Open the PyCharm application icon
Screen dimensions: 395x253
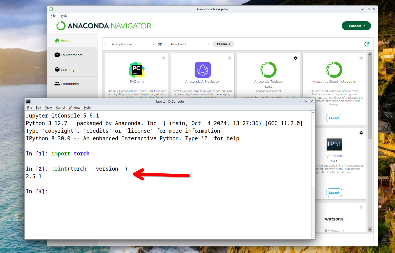pyautogui.click(x=137, y=70)
